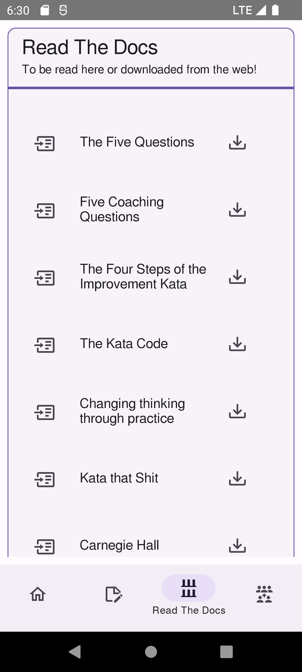
Task: Download Changing thinking through practice document
Action: coord(237,411)
